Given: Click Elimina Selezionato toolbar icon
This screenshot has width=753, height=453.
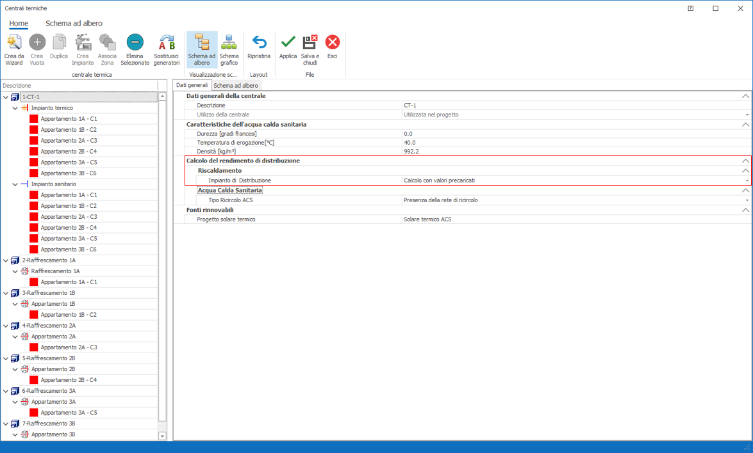Looking at the screenshot, I should coord(135,43).
